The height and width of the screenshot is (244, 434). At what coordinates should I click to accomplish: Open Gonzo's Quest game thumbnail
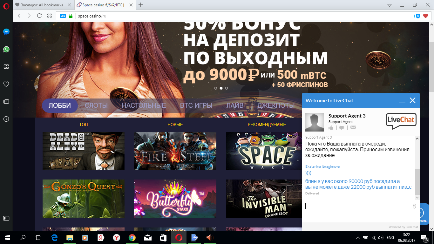[x=84, y=199]
